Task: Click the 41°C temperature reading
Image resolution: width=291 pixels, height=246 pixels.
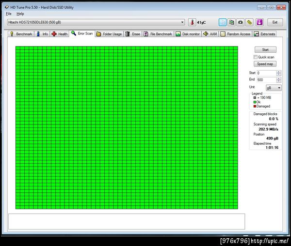Action: pos(201,23)
